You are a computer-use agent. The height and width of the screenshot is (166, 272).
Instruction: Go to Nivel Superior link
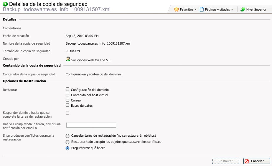[256, 9]
